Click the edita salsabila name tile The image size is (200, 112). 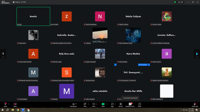(x=100, y=91)
